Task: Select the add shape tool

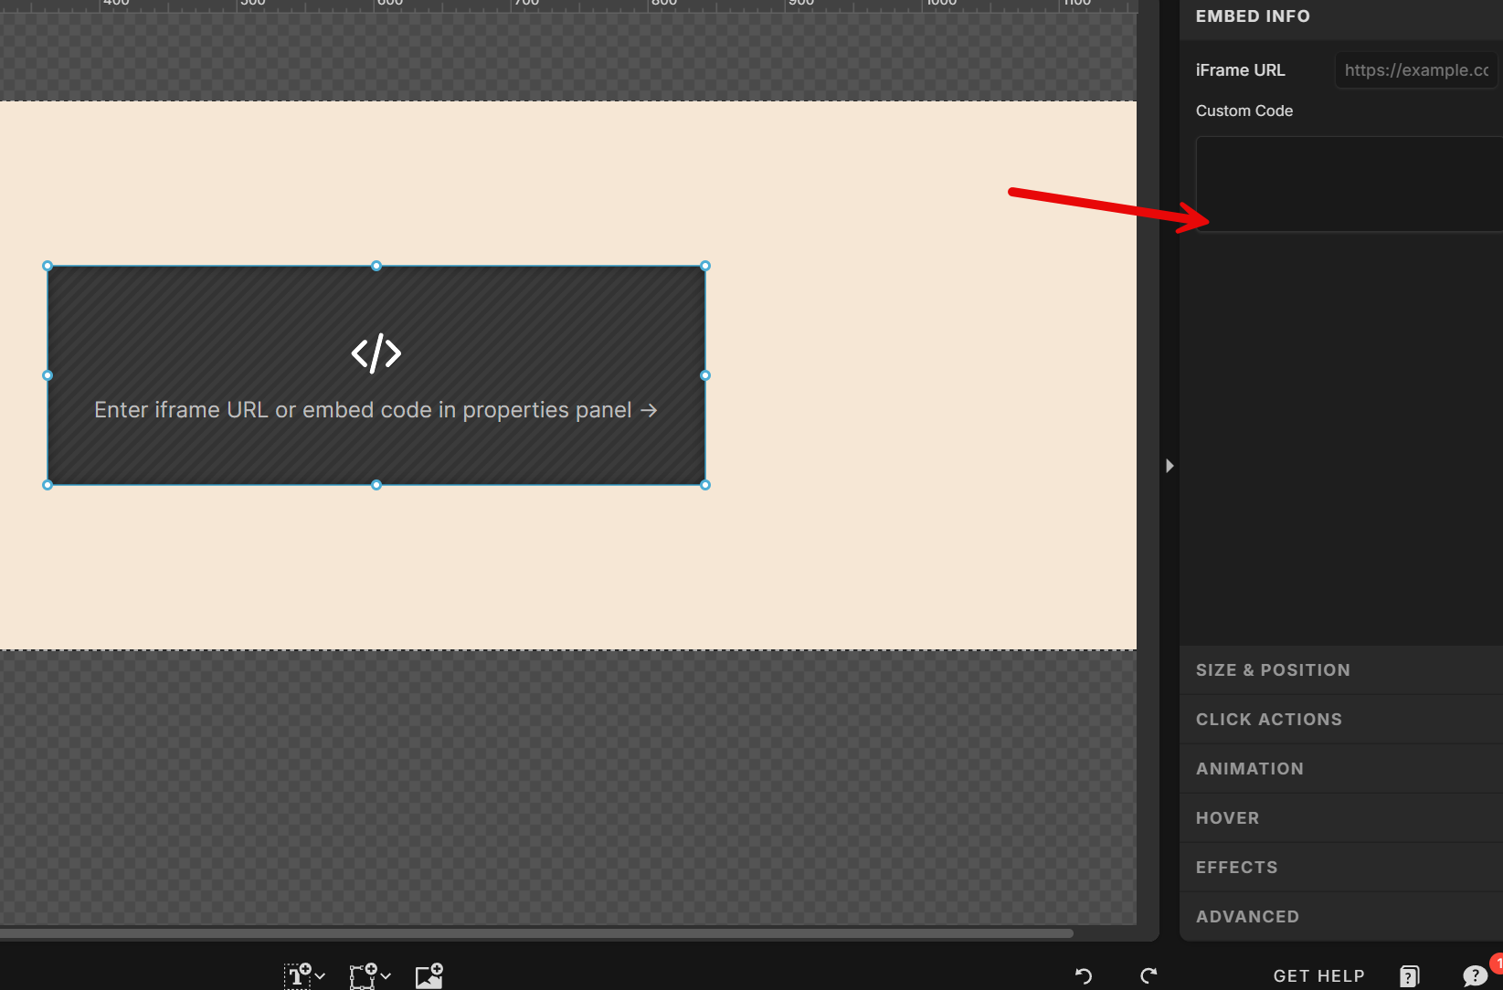Action: tap(362, 975)
